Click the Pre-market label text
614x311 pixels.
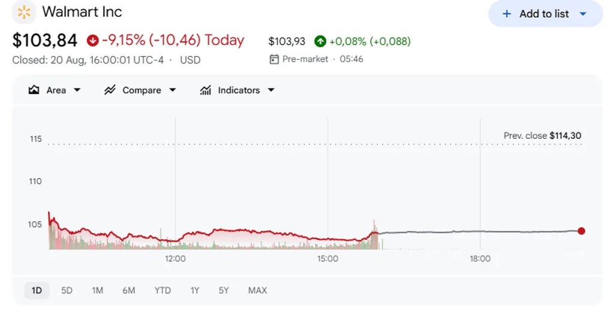[x=305, y=59]
